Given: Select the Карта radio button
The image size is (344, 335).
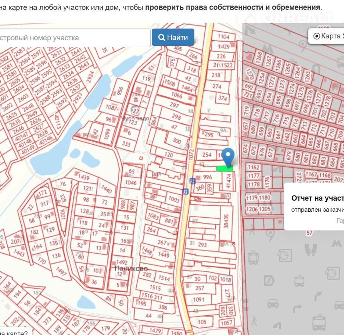Looking at the screenshot, I should point(317,36).
